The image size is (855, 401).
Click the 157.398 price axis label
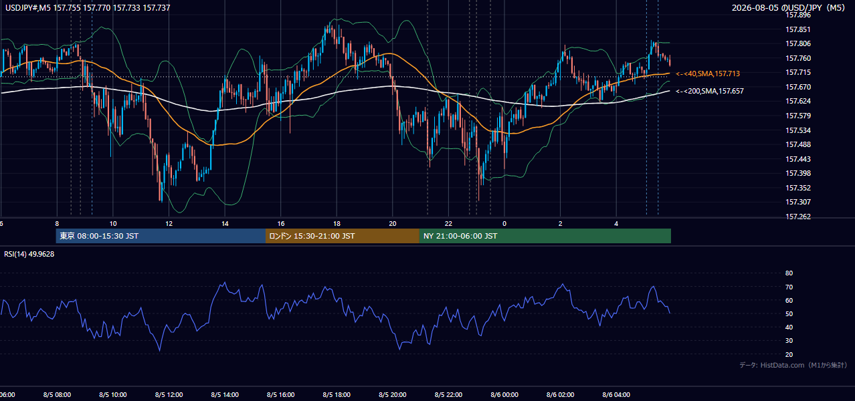pyautogui.click(x=797, y=174)
